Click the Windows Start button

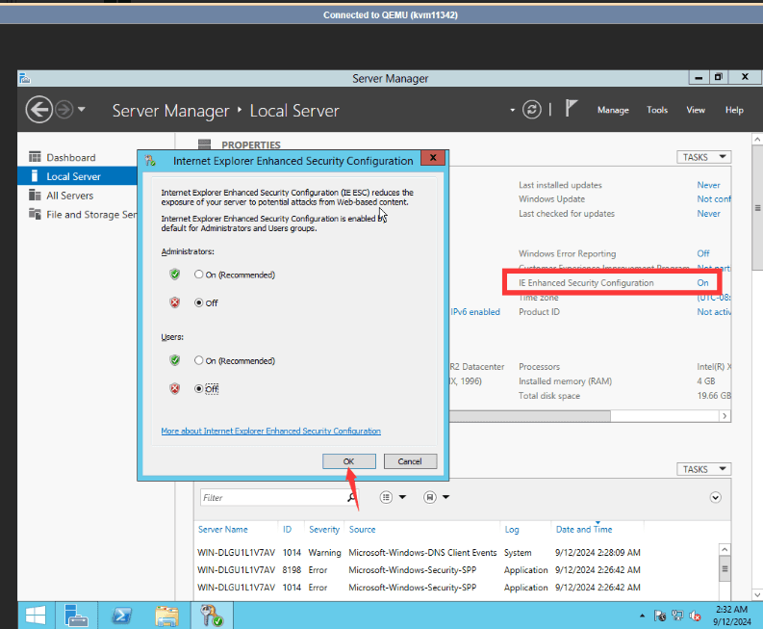tap(36, 616)
